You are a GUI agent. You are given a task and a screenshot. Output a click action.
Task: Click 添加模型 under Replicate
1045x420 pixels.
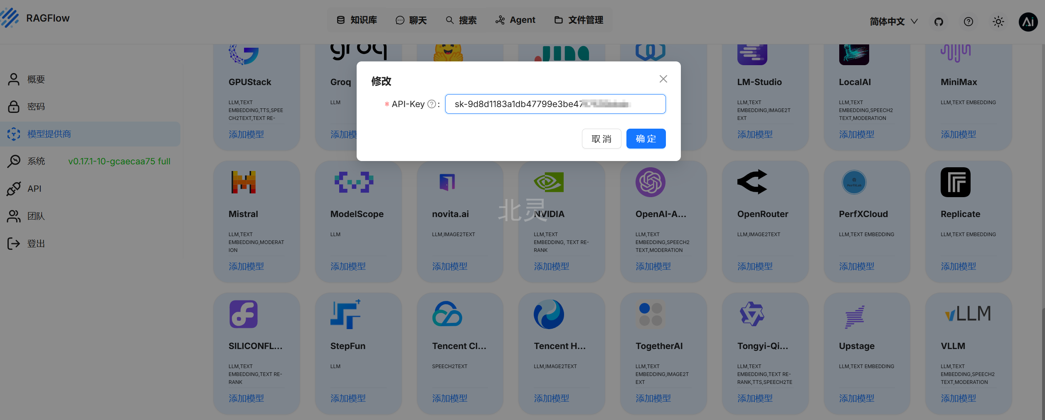tap(958, 266)
